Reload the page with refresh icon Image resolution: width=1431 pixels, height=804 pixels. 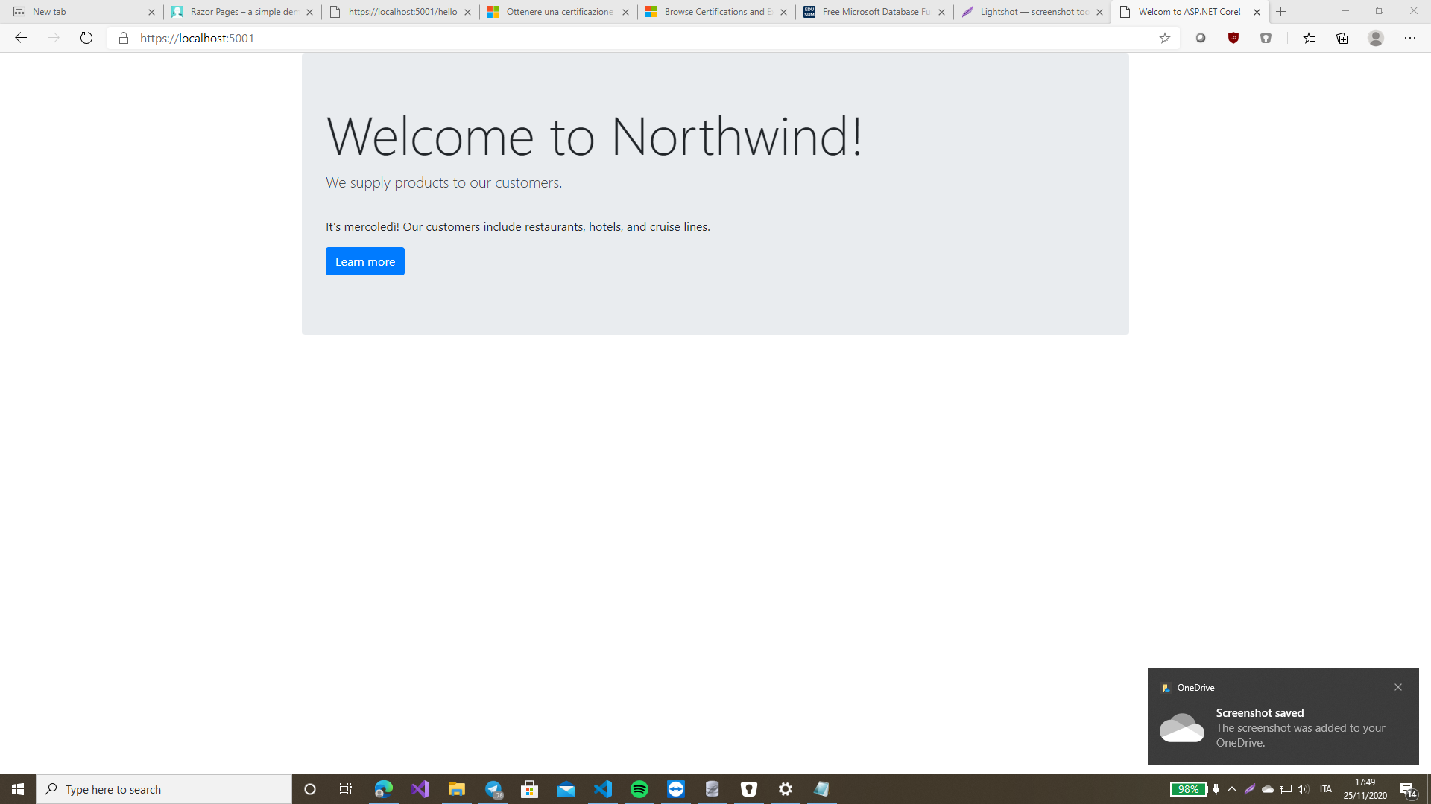(86, 38)
